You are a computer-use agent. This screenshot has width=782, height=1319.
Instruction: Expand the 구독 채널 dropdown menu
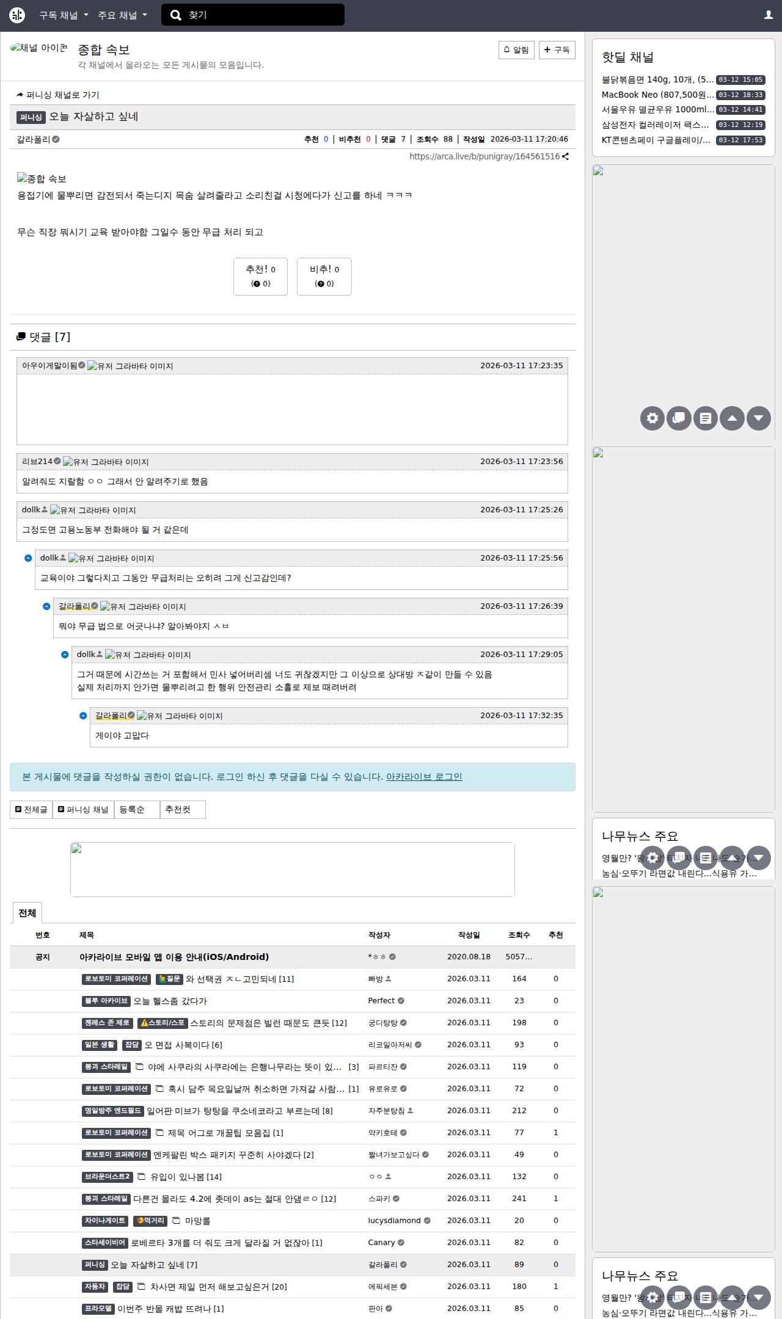(x=64, y=15)
